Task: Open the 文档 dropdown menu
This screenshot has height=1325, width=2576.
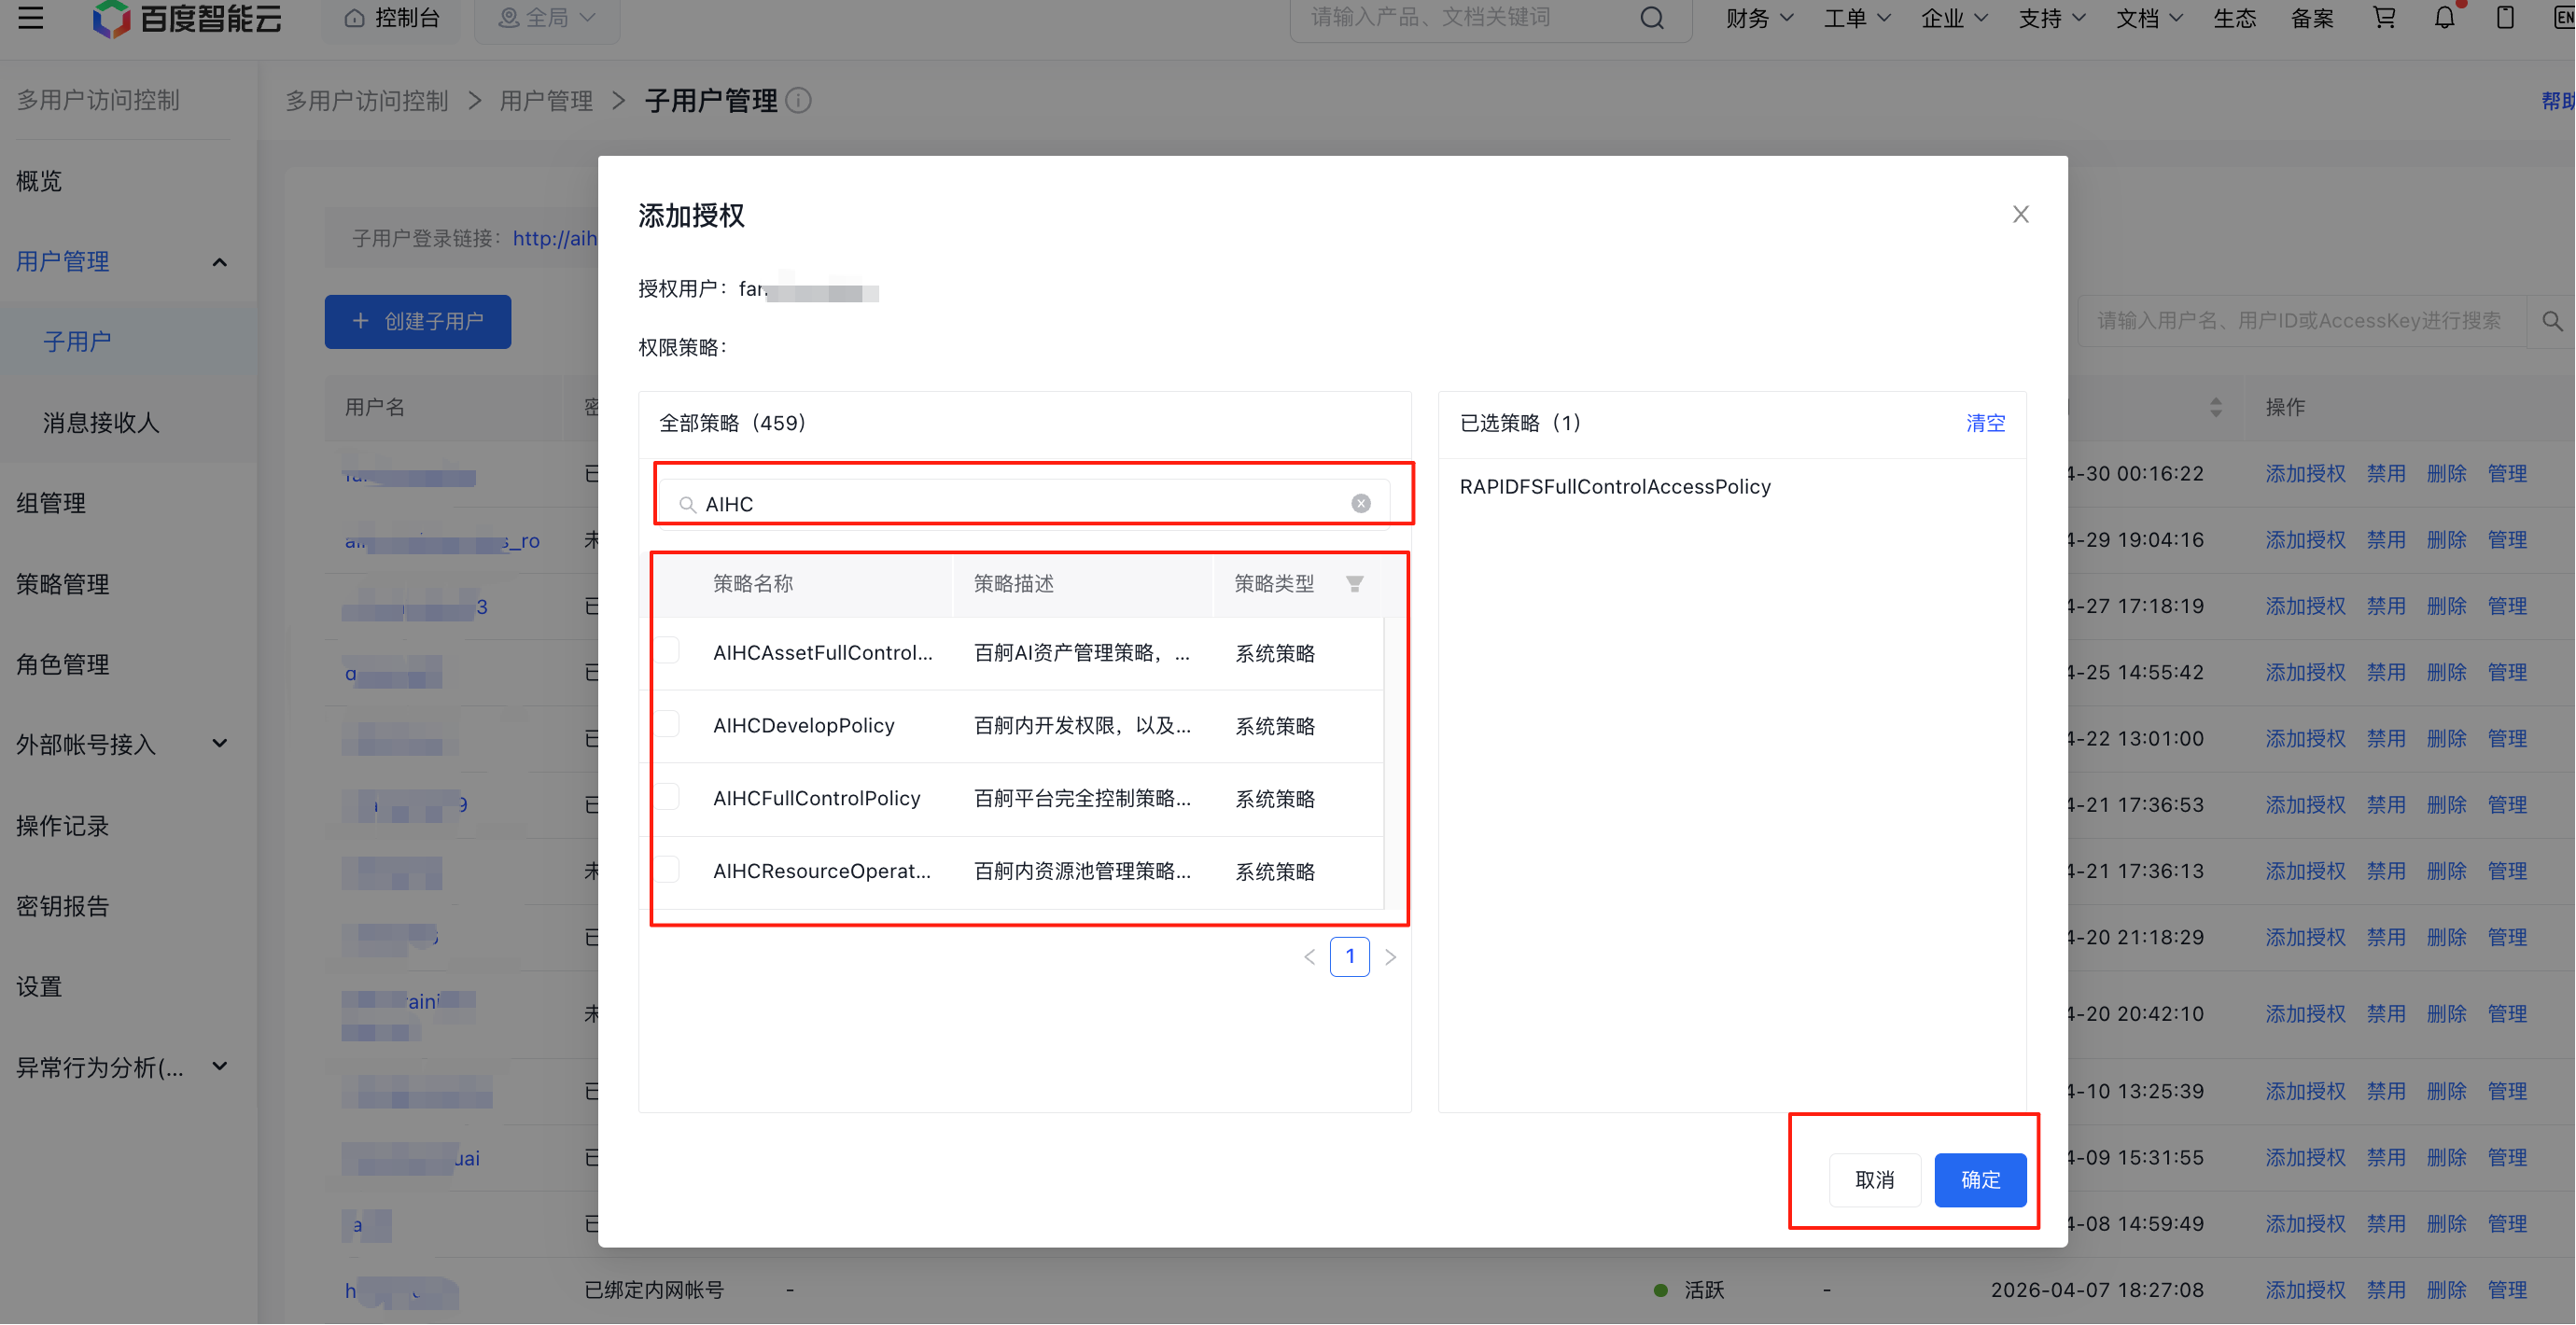Action: tap(2149, 18)
